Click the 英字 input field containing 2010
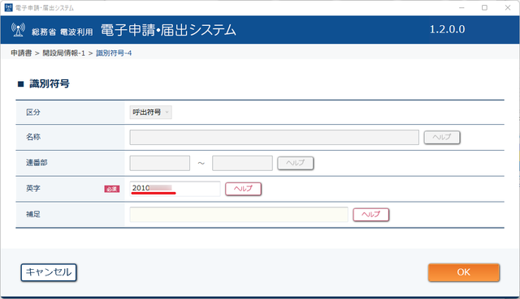This screenshot has width=520, height=299. pos(175,189)
